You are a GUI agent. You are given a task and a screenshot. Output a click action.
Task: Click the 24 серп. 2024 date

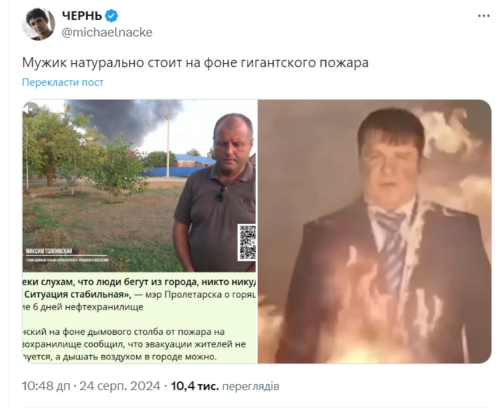(x=120, y=386)
